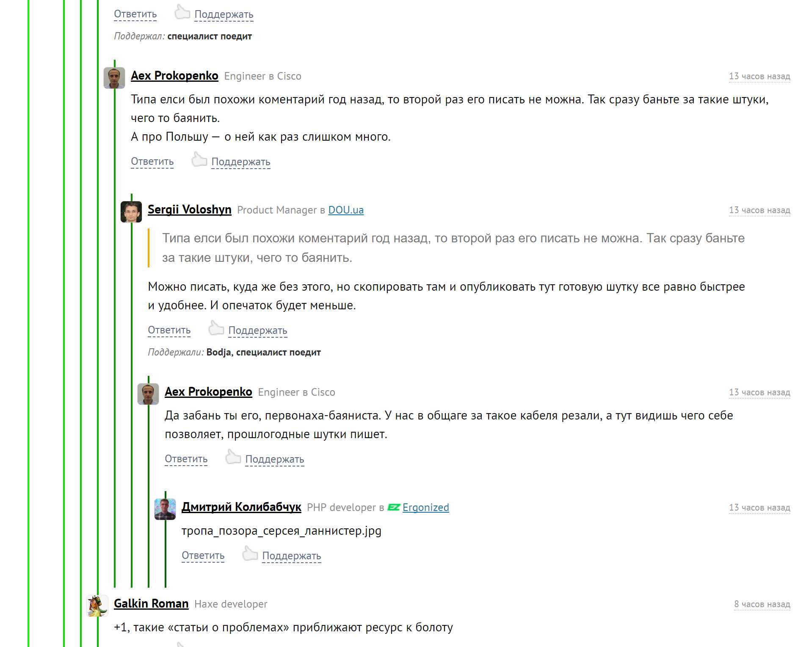The width and height of the screenshot is (809, 647).
Task: Click thumbs-up icon under Sergii Voloshyn's comment
Action: click(216, 328)
